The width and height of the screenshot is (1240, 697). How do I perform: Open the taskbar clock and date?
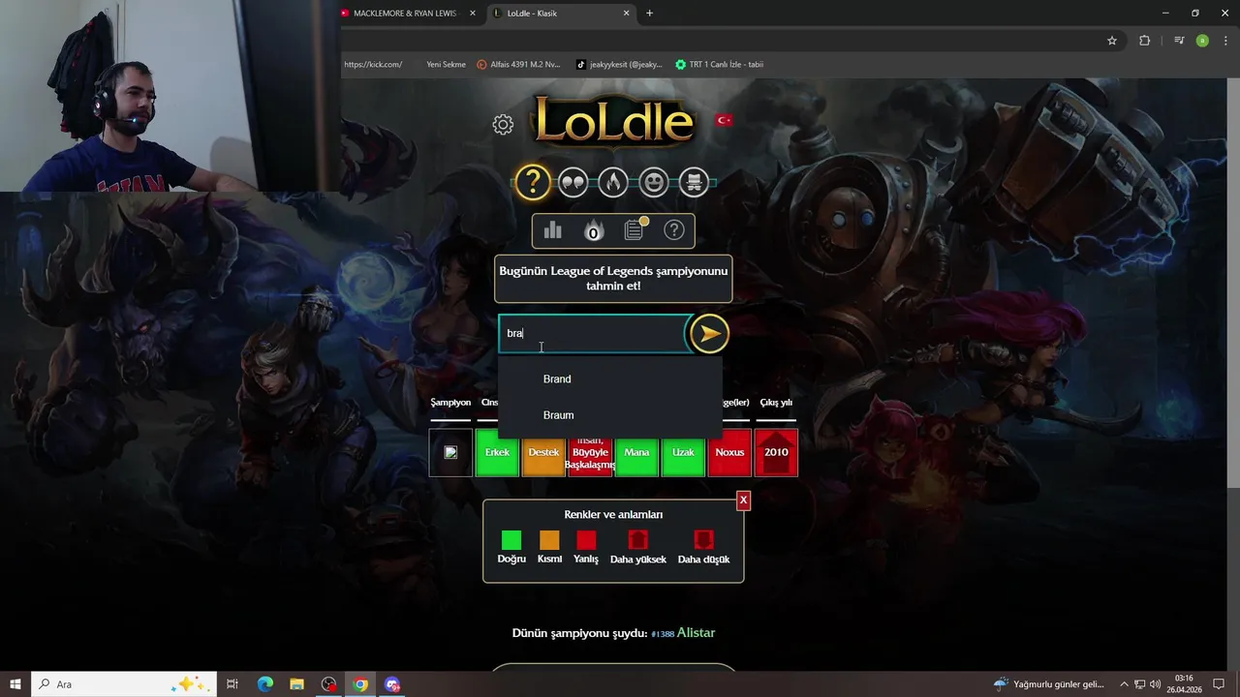[x=1184, y=684]
